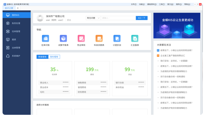
Task: Open the 计提折旧 navigation icon
Action: [117, 38]
